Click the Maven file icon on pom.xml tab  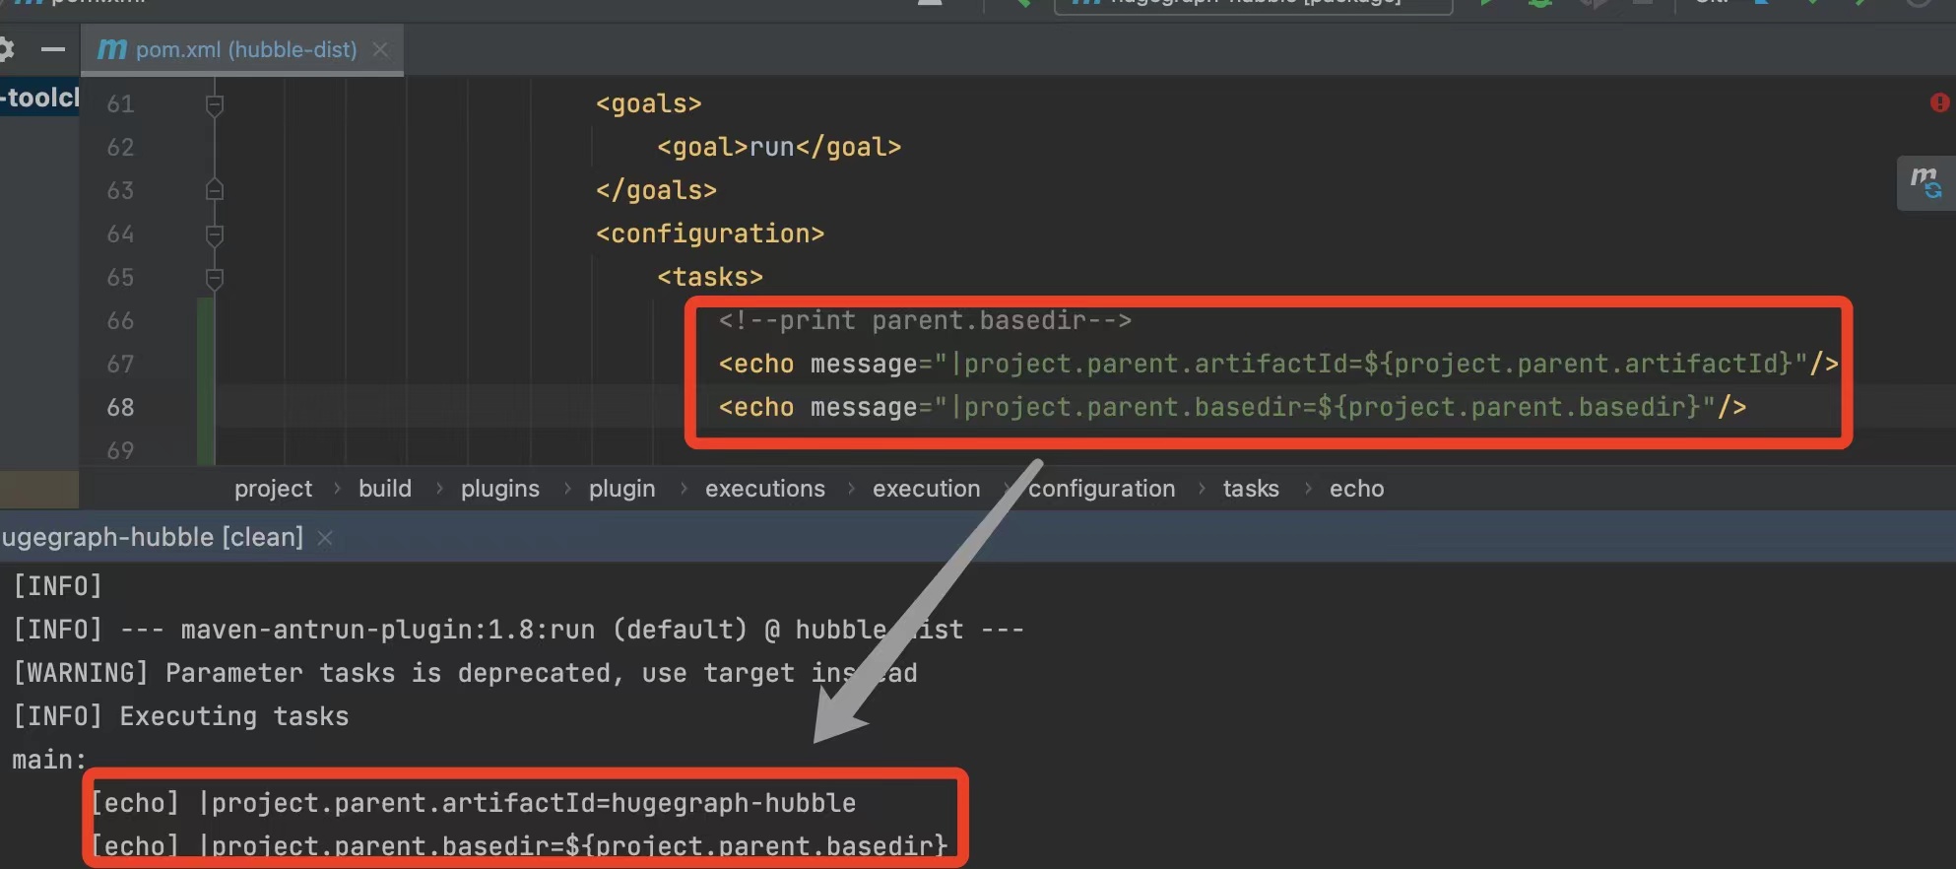tap(112, 49)
